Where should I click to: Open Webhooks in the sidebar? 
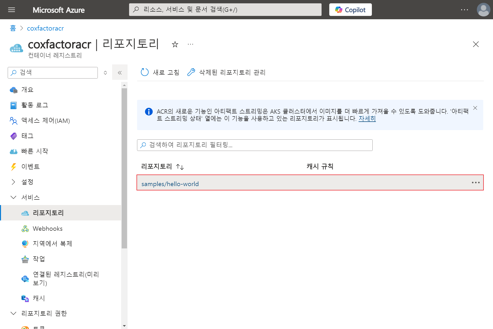pyautogui.click(x=48, y=229)
